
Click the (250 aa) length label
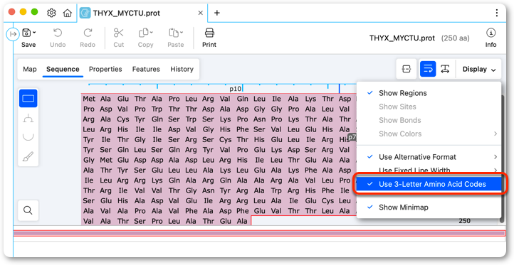tap(456, 38)
